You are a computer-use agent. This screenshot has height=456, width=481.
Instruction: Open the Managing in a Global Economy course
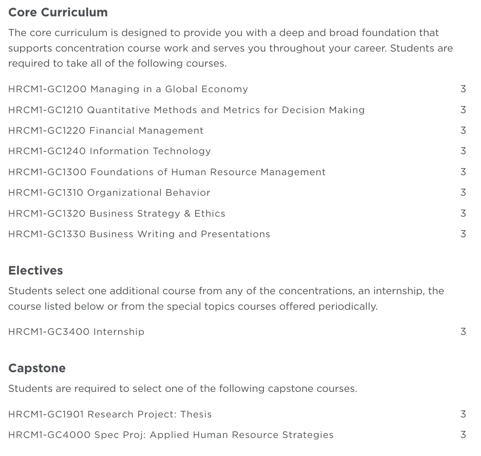128,89
